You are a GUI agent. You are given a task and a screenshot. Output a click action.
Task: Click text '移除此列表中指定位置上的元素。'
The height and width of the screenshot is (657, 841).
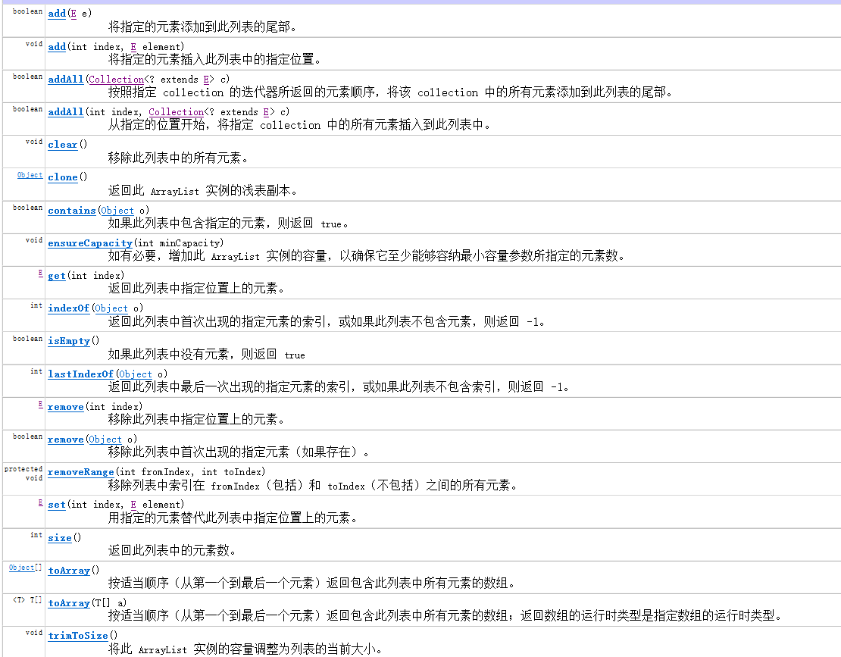point(196,420)
